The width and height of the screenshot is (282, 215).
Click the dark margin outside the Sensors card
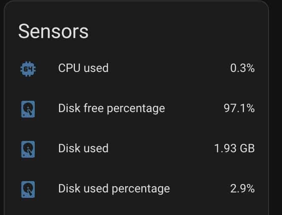[276, 108]
